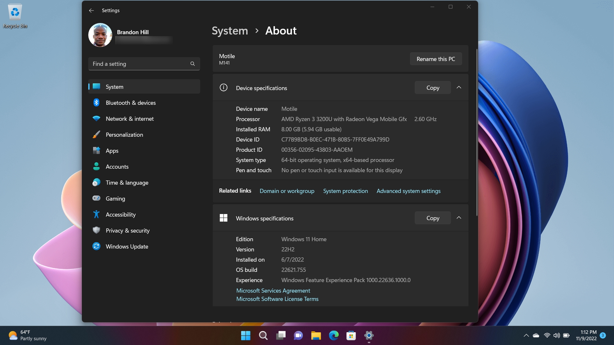This screenshot has height=345, width=614.
Task: Click Advanced system settings link
Action: [x=408, y=191]
